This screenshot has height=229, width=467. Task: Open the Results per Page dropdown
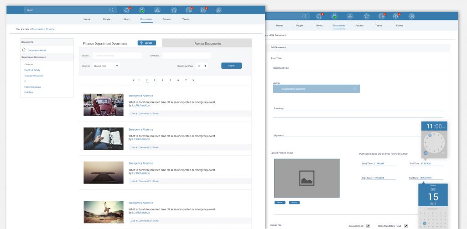pyautogui.click(x=202, y=66)
